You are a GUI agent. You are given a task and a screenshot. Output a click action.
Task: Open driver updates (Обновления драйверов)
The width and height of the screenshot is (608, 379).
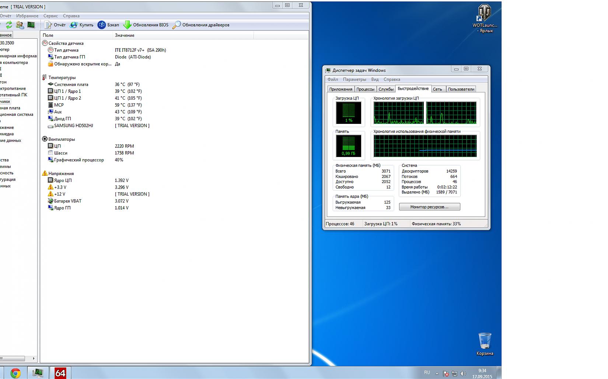tap(201, 25)
